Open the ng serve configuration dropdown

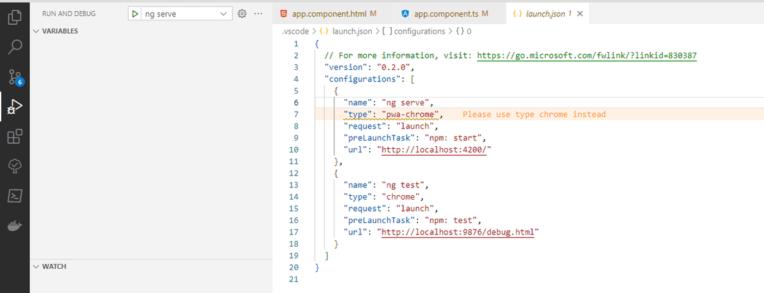coord(222,13)
